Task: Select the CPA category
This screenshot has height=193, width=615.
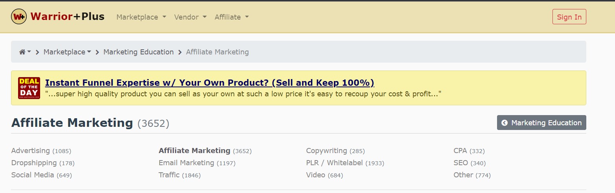Action: (x=460, y=151)
